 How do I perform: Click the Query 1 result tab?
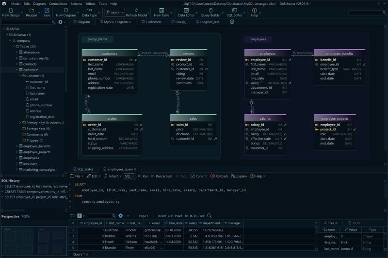(79, 254)
